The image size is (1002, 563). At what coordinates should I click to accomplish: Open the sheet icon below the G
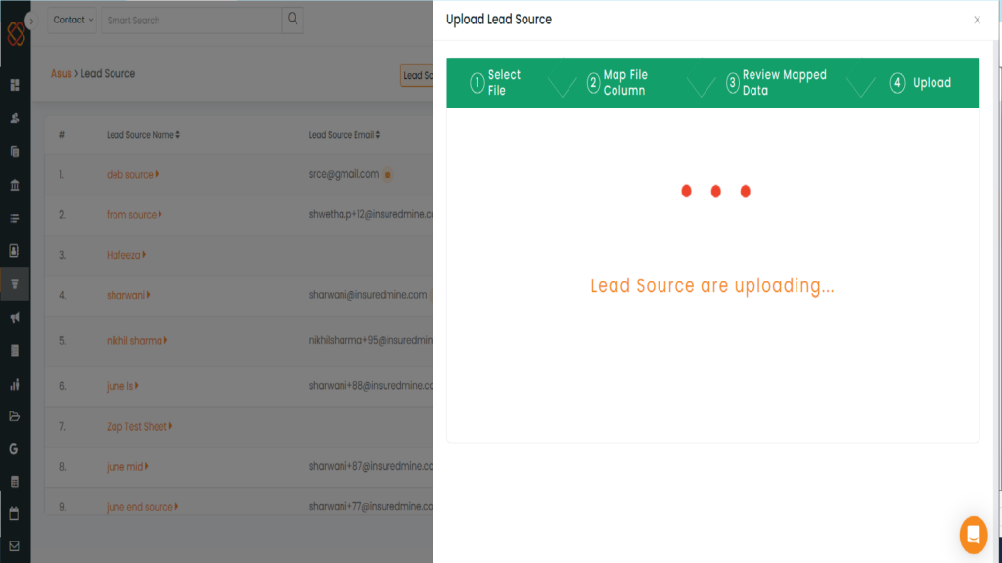15,482
